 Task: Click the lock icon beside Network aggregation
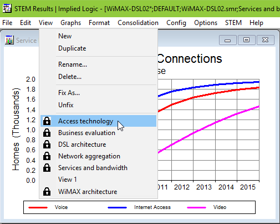tap(47, 156)
